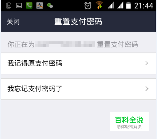
Task: Open the picture notification icon
Action: pyautogui.click(x=19, y=5)
